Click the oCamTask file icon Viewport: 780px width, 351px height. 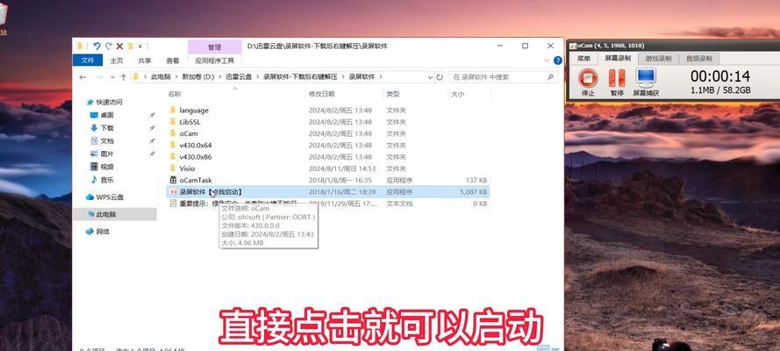173,180
